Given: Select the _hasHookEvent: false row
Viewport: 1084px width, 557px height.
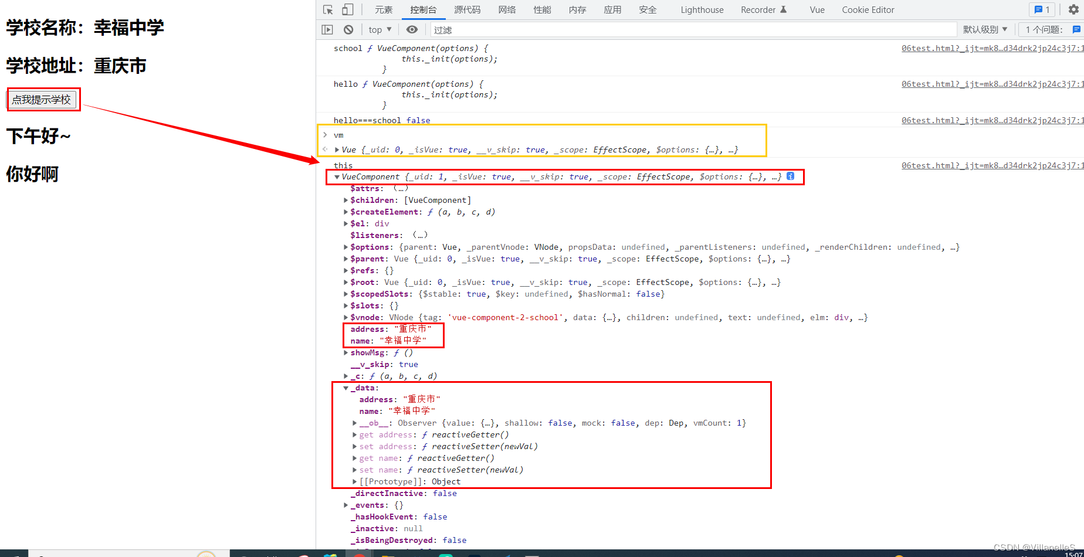Looking at the screenshot, I should point(399,517).
